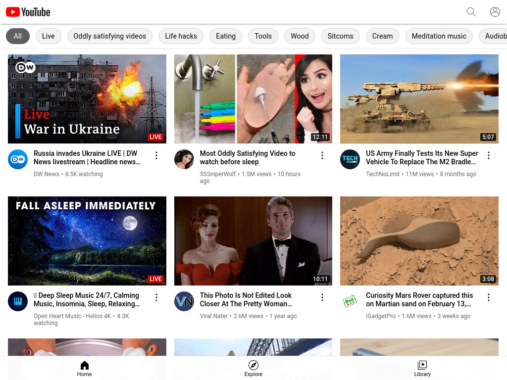This screenshot has height=380, width=507.
Task: Click the YouTube logo
Action: click(x=28, y=12)
